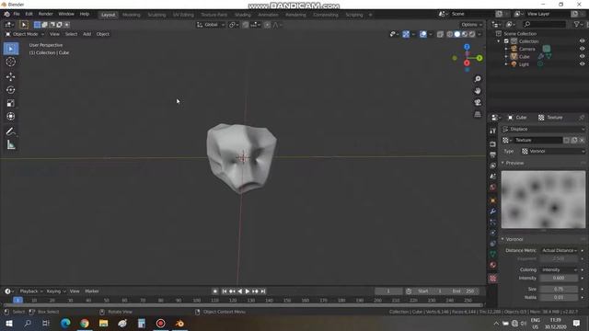Open the viewport Add menu

point(87,34)
